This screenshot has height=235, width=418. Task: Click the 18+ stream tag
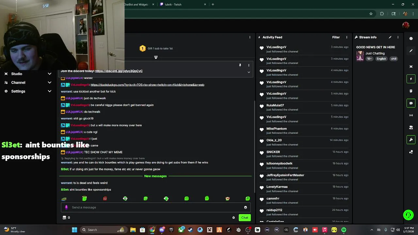click(369, 59)
